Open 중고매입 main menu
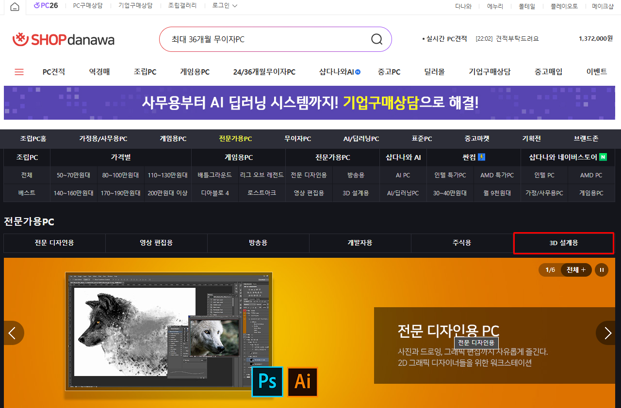 [549, 72]
